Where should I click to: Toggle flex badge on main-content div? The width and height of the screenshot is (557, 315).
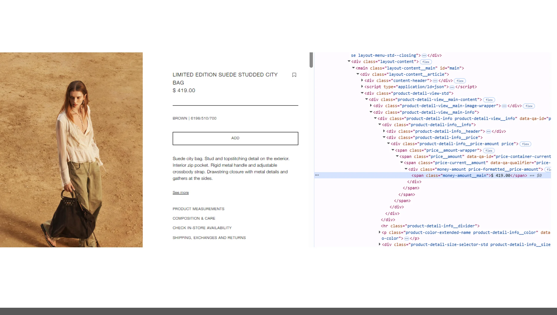click(489, 100)
